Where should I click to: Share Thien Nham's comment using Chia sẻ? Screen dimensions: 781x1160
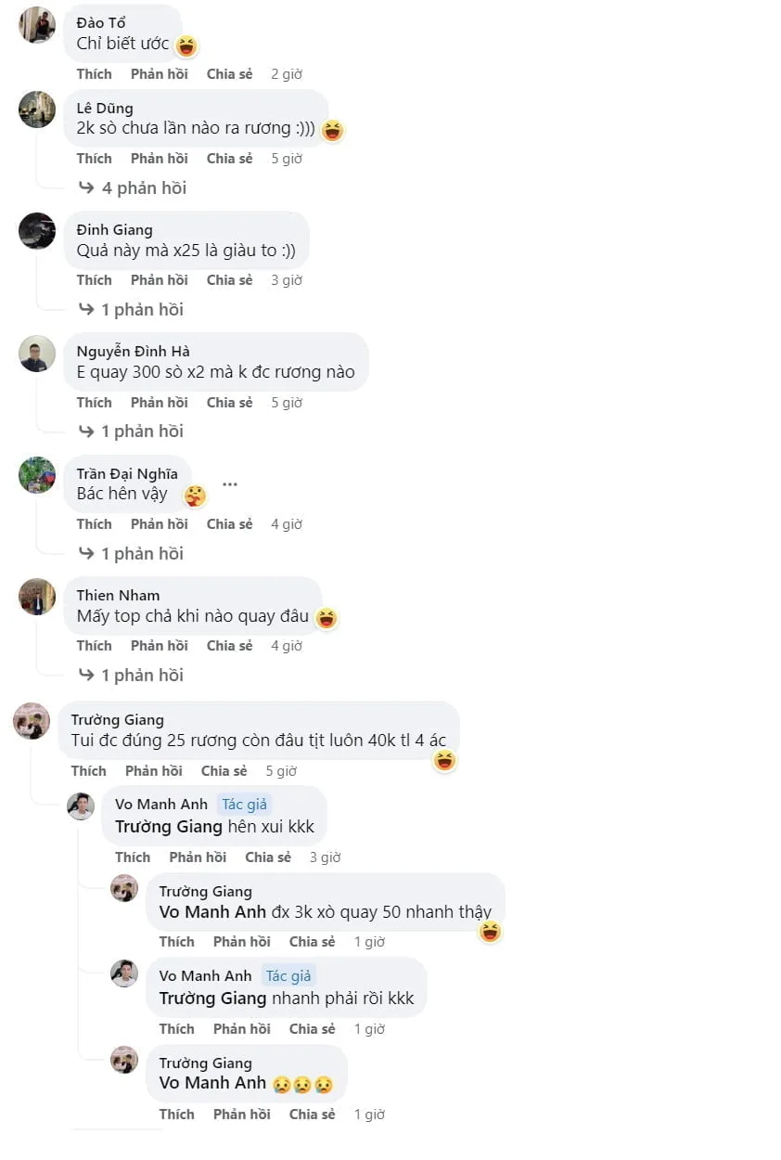(229, 646)
